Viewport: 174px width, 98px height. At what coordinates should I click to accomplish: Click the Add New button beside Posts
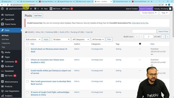[x=38, y=16]
